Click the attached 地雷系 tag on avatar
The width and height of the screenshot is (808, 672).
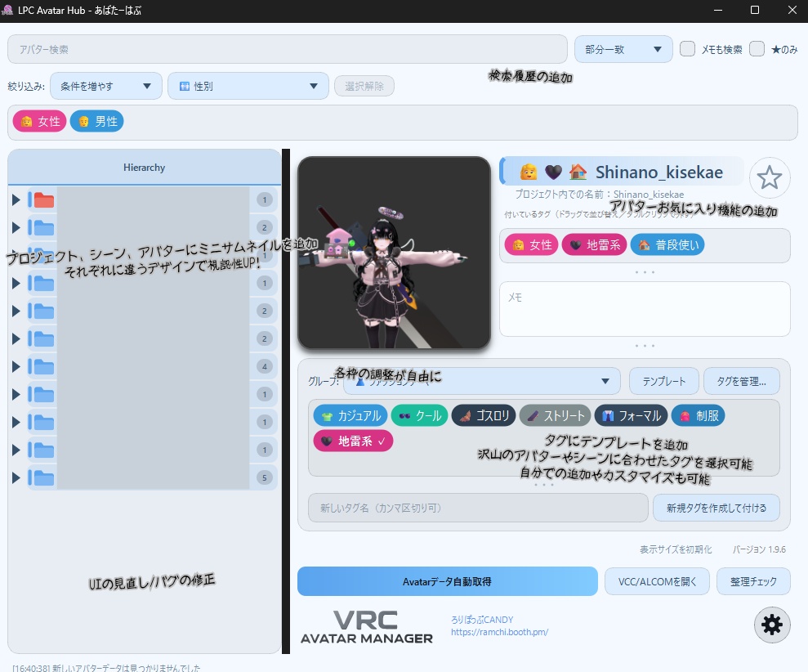pos(594,244)
